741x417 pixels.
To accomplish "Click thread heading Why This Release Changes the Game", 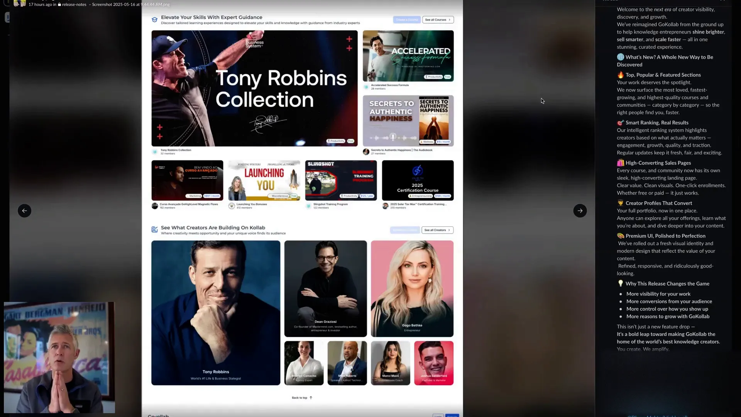I will [667, 284].
